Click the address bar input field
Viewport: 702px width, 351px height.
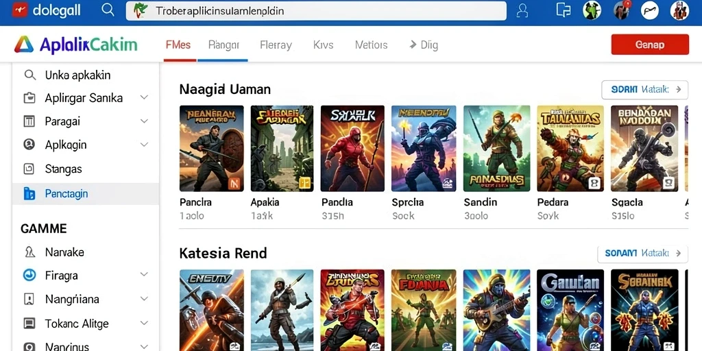(316, 10)
